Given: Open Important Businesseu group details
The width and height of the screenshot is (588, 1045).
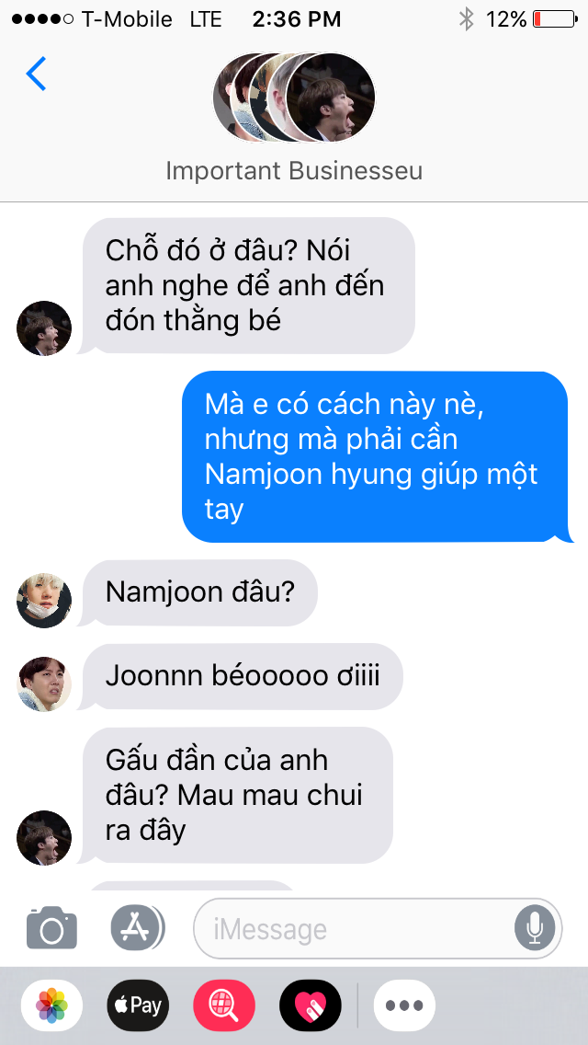Looking at the screenshot, I should pyautogui.click(x=294, y=170).
